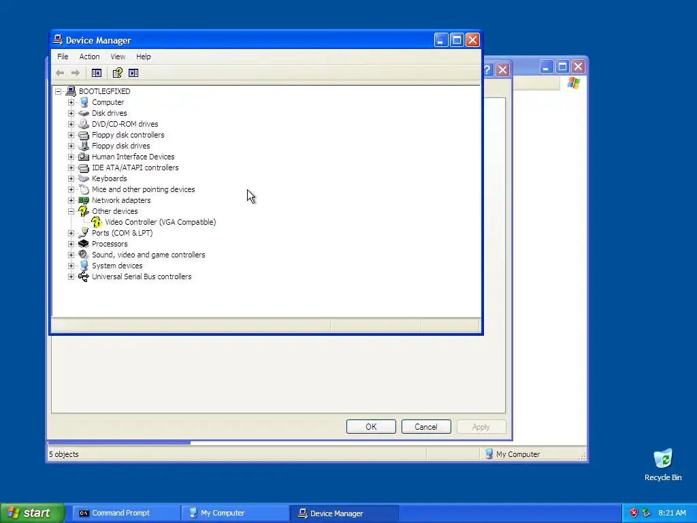Image resolution: width=697 pixels, height=523 pixels.
Task: Click the Network adapters icon
Action: (84, 200)
